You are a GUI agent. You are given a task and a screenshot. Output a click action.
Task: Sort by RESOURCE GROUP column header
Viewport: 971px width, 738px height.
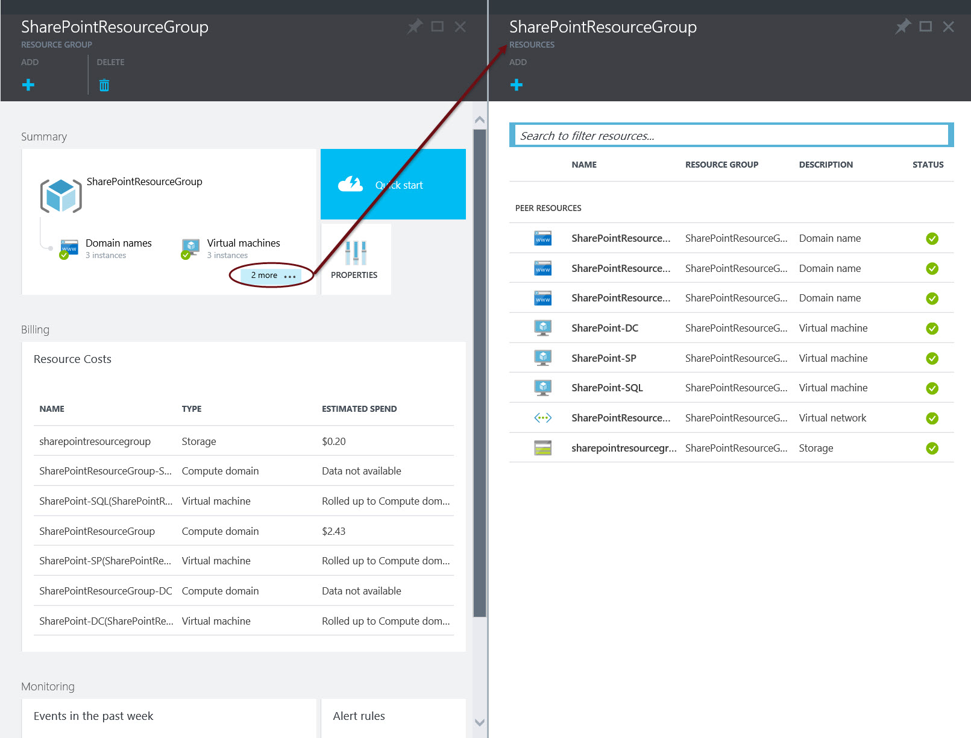click(x=721, y=165)
